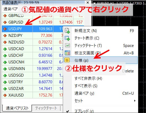Select the GBPUSD symbol row

[x=43, y=22]
